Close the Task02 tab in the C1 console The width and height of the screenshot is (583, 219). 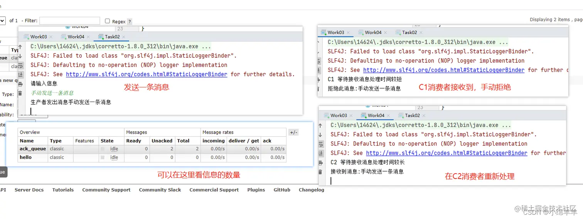(x=421, y=33)
